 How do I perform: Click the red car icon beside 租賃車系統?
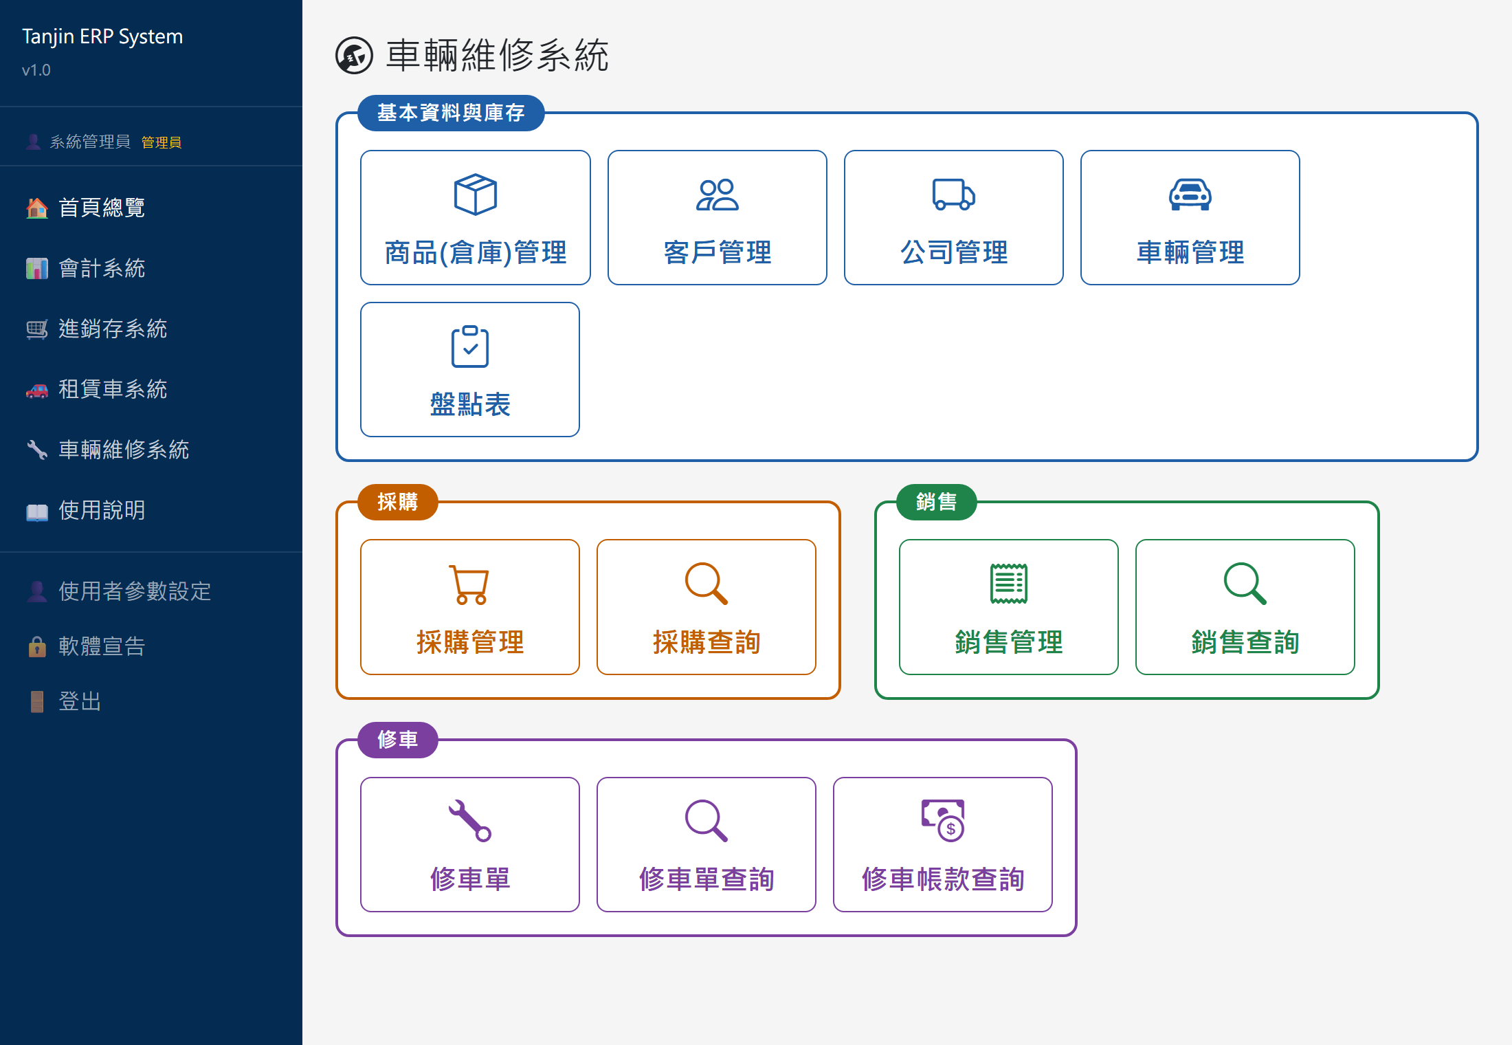point(37,390)
